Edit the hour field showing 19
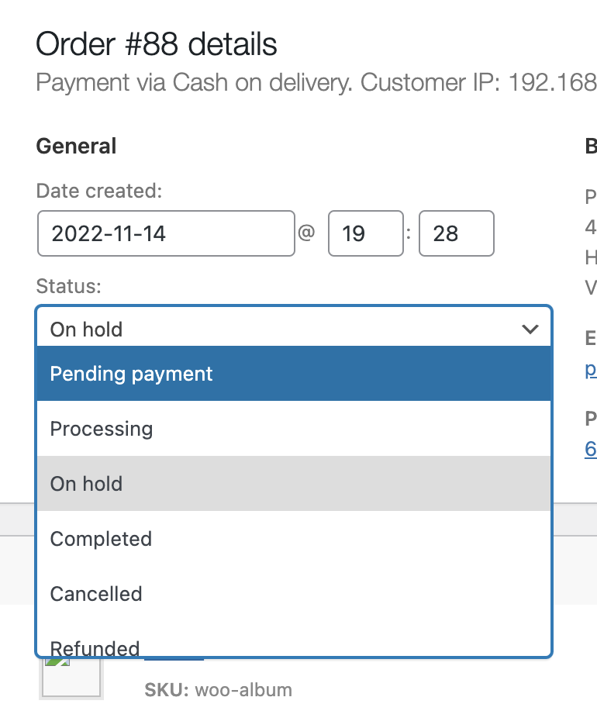The image size is (597, 704). pyautogui.click(x=365, y=233)
